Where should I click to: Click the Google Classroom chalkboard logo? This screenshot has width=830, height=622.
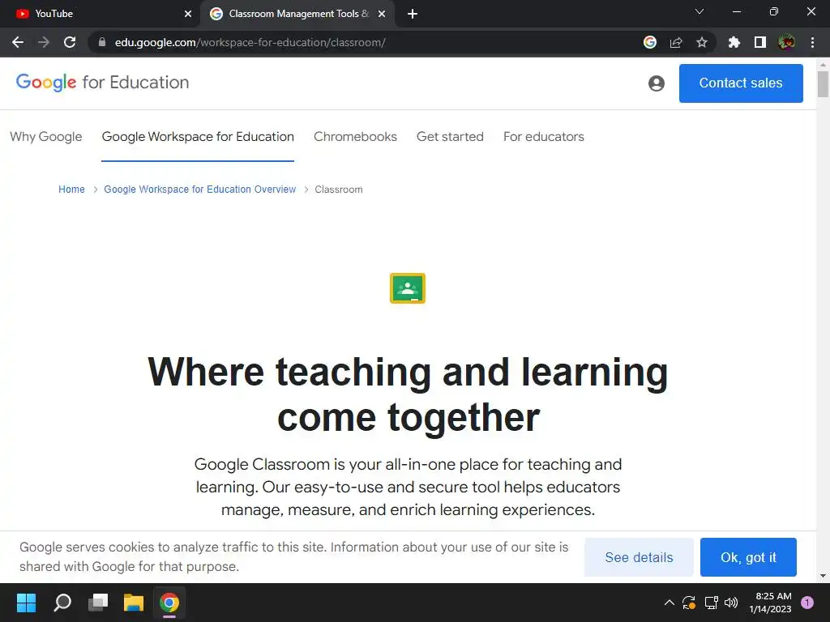pos(408,288)
